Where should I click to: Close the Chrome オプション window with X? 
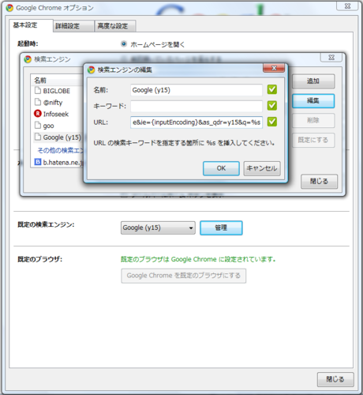[x=347, y=6]
